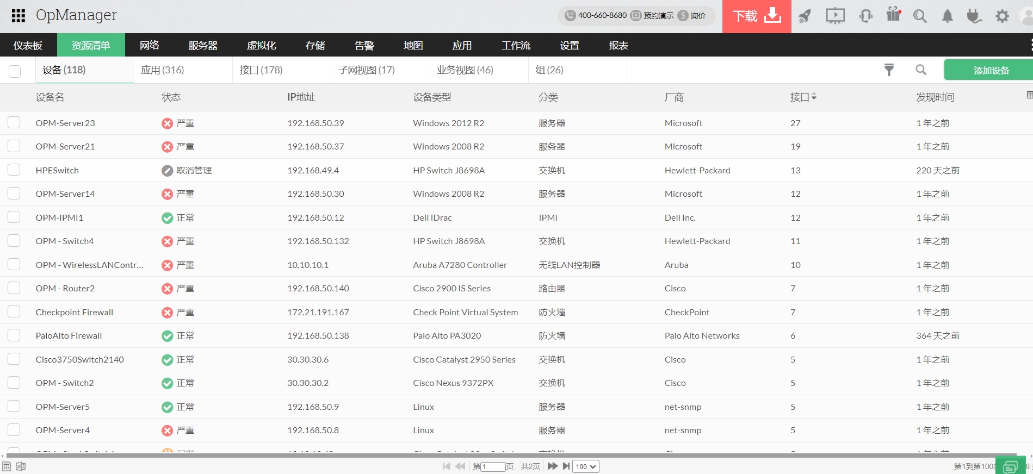Open the 网络 menu
This screenshot has width=1033, height=474.
[150, 45]
